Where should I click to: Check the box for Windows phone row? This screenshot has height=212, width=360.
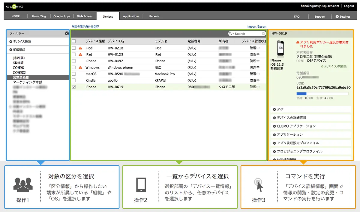click(74, 68)
